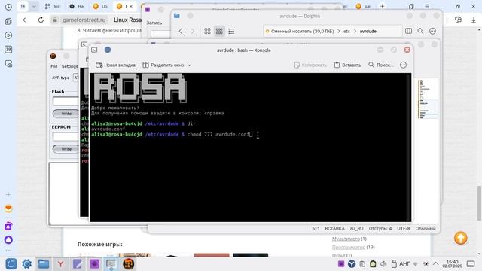The width and height of the screenshot is (482, 271).
Task: Click the greyed Copy button in Konsole
Action: pos(310,65)
